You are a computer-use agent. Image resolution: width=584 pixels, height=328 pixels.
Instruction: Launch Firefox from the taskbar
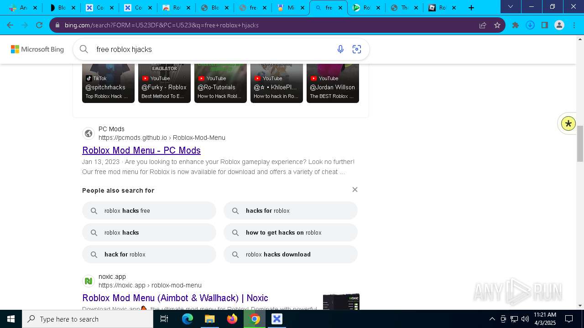pos(232,319)
